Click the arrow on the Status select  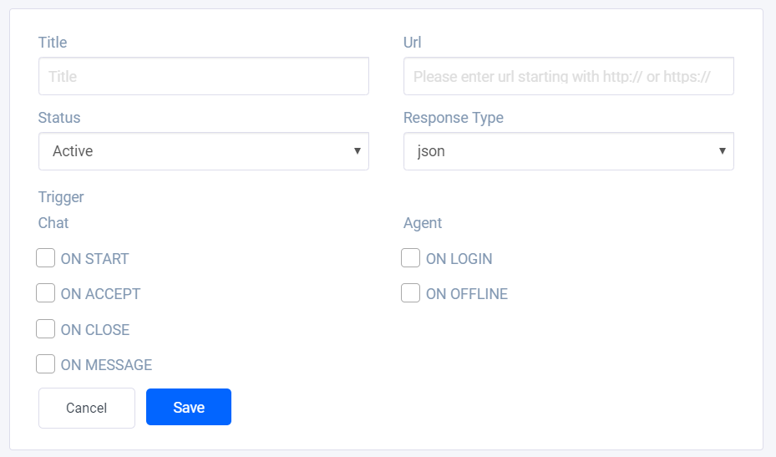point(357,151)
